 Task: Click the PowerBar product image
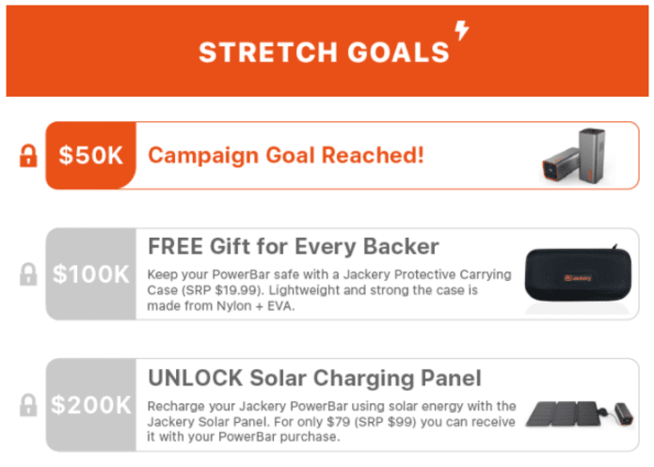[574, 156]
